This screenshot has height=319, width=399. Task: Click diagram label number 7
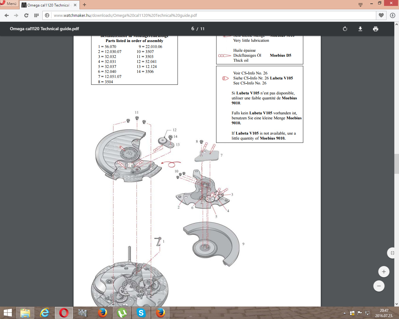point(222,155)
